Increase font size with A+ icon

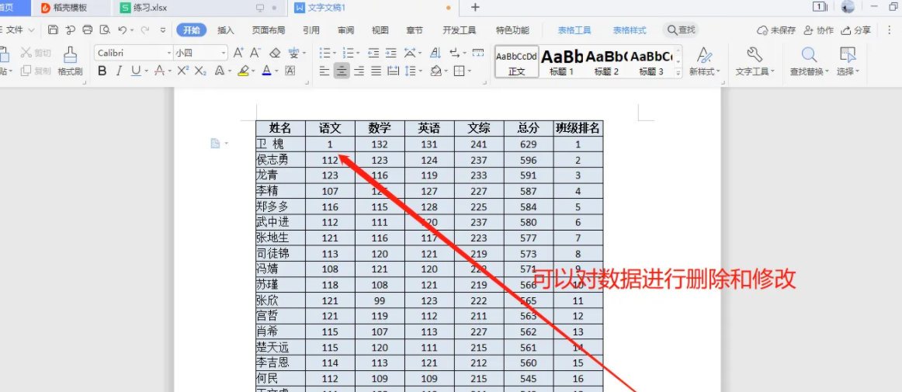point(238,53)
